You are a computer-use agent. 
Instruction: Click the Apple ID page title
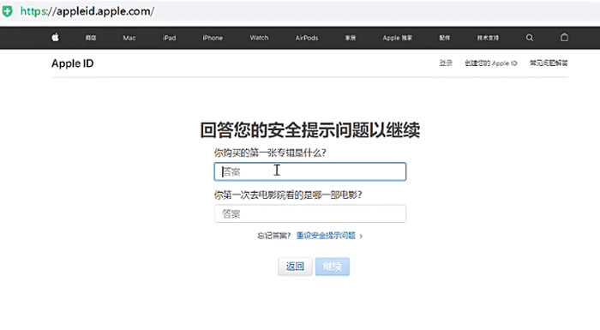tap(72, 63)
